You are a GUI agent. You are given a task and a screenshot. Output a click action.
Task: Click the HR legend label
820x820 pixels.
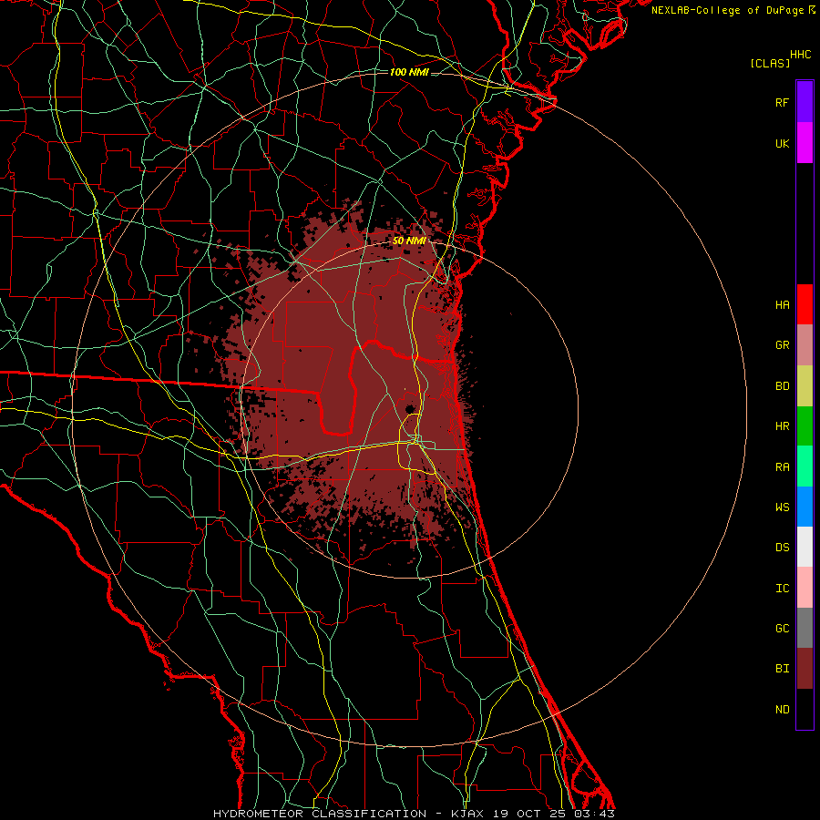point(783,426)
